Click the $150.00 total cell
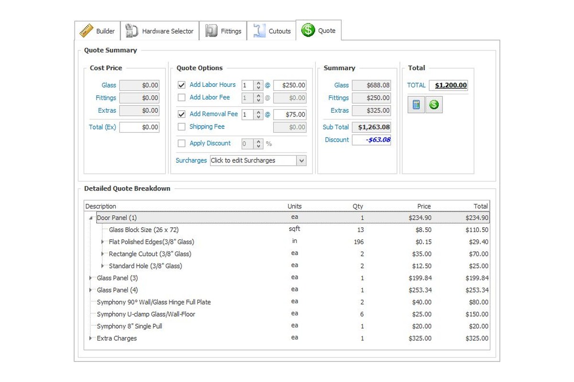Image resolution: width=574 pixels, height=382 pixels. pos(477,314)
